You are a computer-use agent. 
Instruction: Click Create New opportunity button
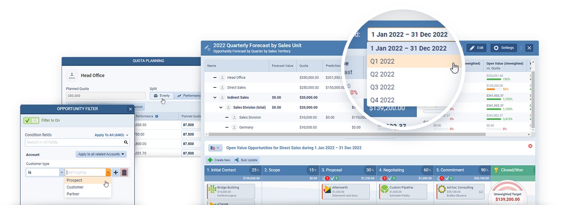coord(219,160)
